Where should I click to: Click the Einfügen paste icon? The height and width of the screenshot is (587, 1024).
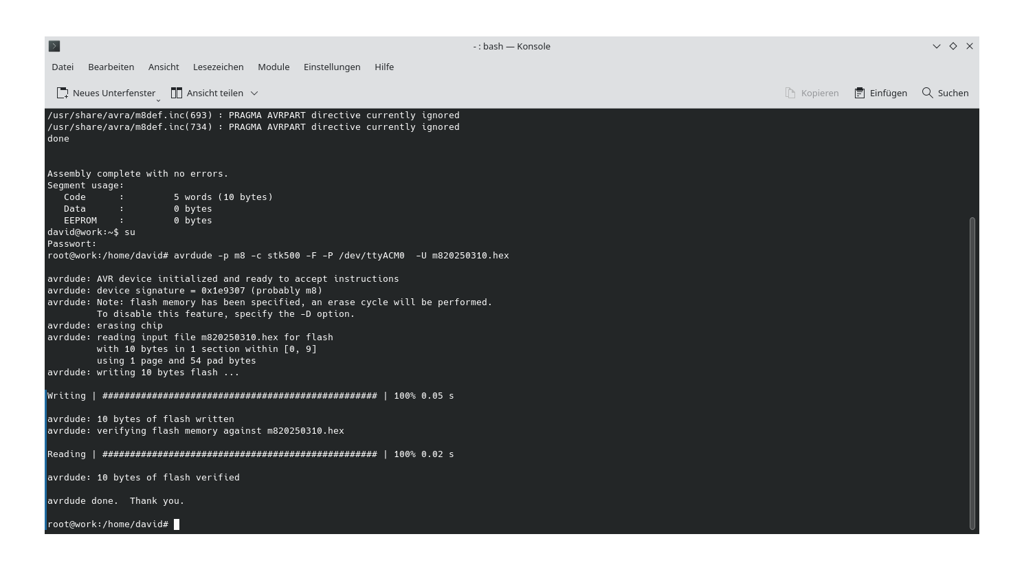tap(858, 92)
